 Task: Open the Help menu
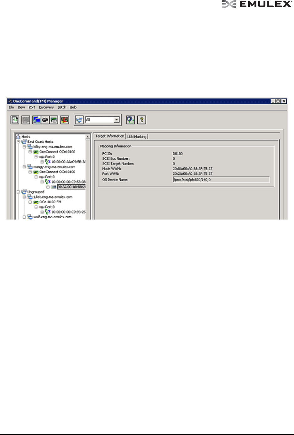pyautogui.click(x=73, y=107)
